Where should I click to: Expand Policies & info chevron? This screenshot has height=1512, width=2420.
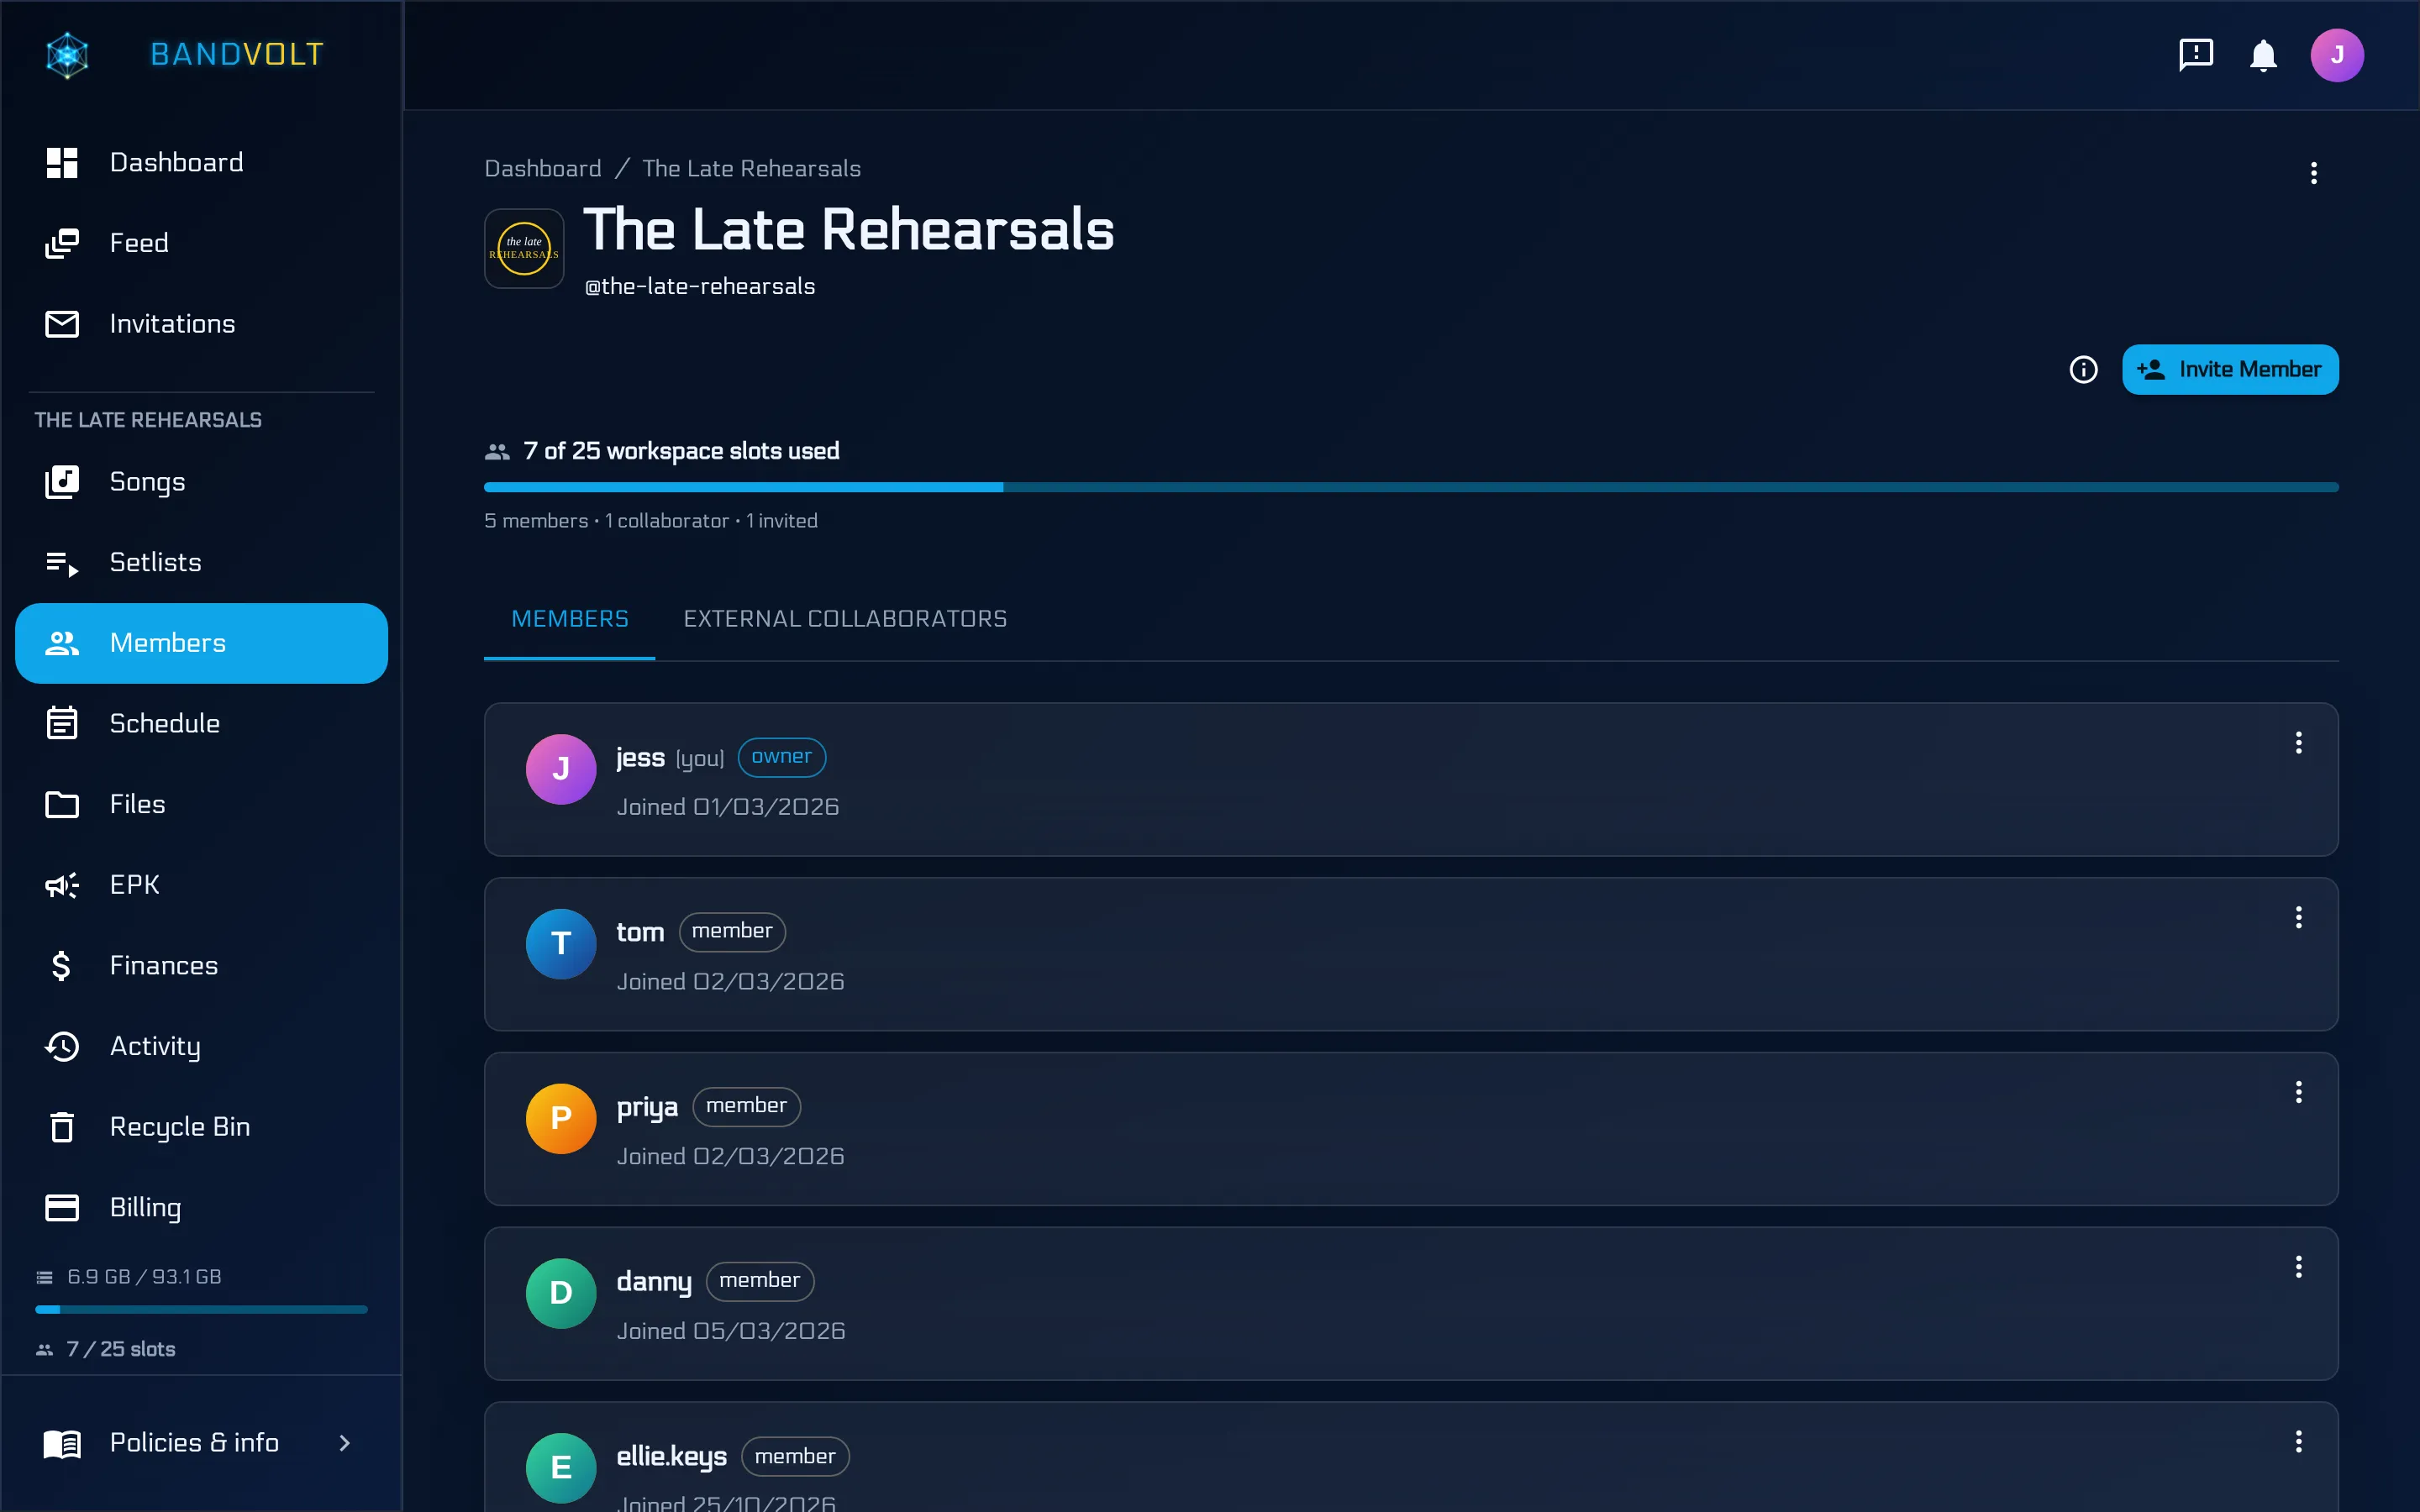pos(344,1443)
